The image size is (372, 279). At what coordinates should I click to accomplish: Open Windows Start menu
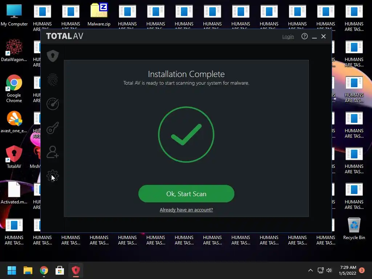pos(12,270)
